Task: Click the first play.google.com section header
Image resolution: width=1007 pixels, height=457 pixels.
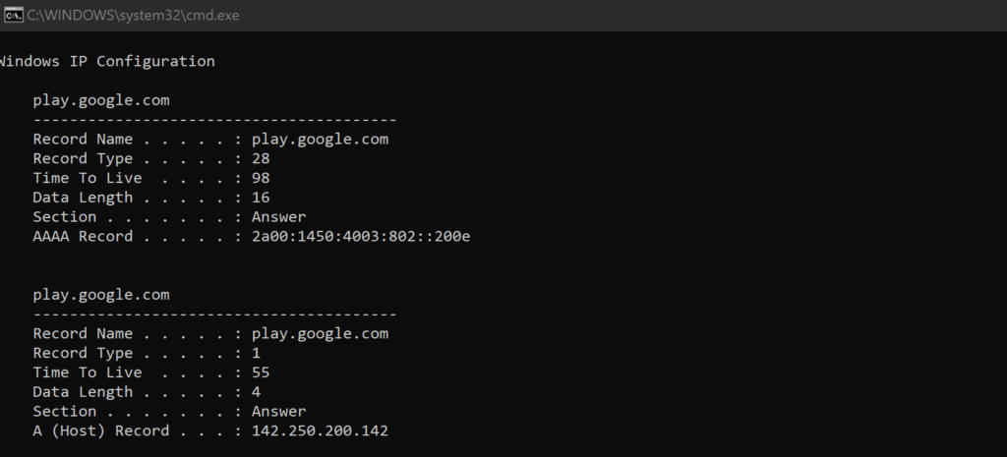Action: pos(101,101)
